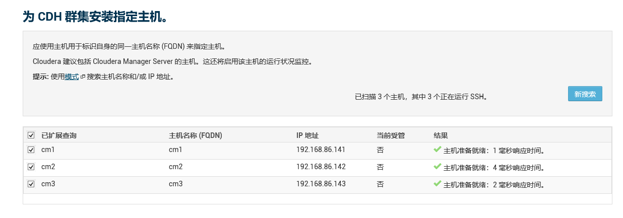Viewport: 623px width, 218px height.
Task: Click the 新搜索 button
Action: pos(585,94)
